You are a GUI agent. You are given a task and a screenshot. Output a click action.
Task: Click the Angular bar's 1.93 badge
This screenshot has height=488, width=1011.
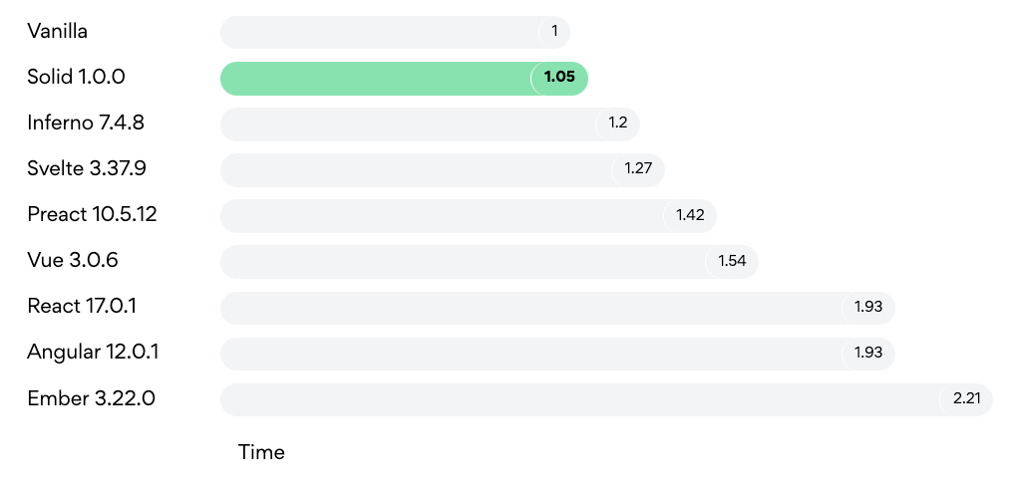868,354
